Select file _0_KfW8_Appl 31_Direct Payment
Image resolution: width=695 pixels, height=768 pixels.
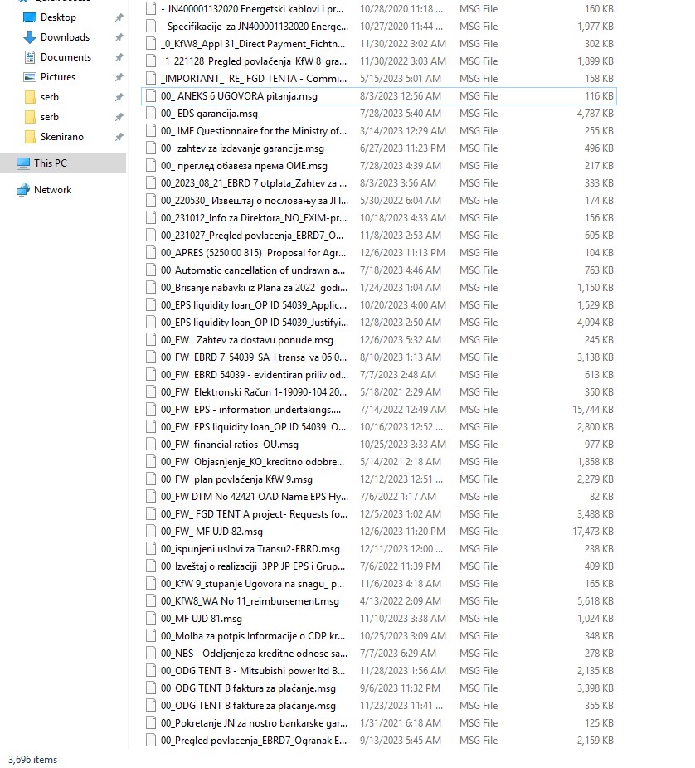coord(253,44)
